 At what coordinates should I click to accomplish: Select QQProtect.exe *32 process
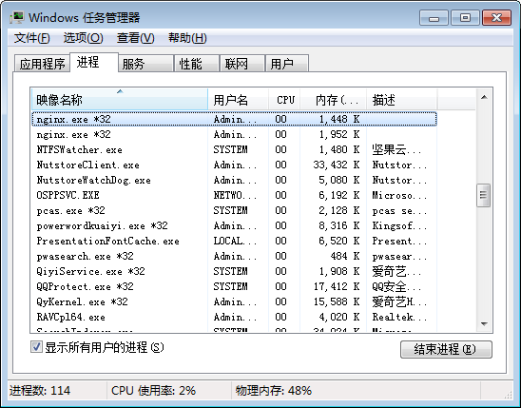[x=234, y=286]
